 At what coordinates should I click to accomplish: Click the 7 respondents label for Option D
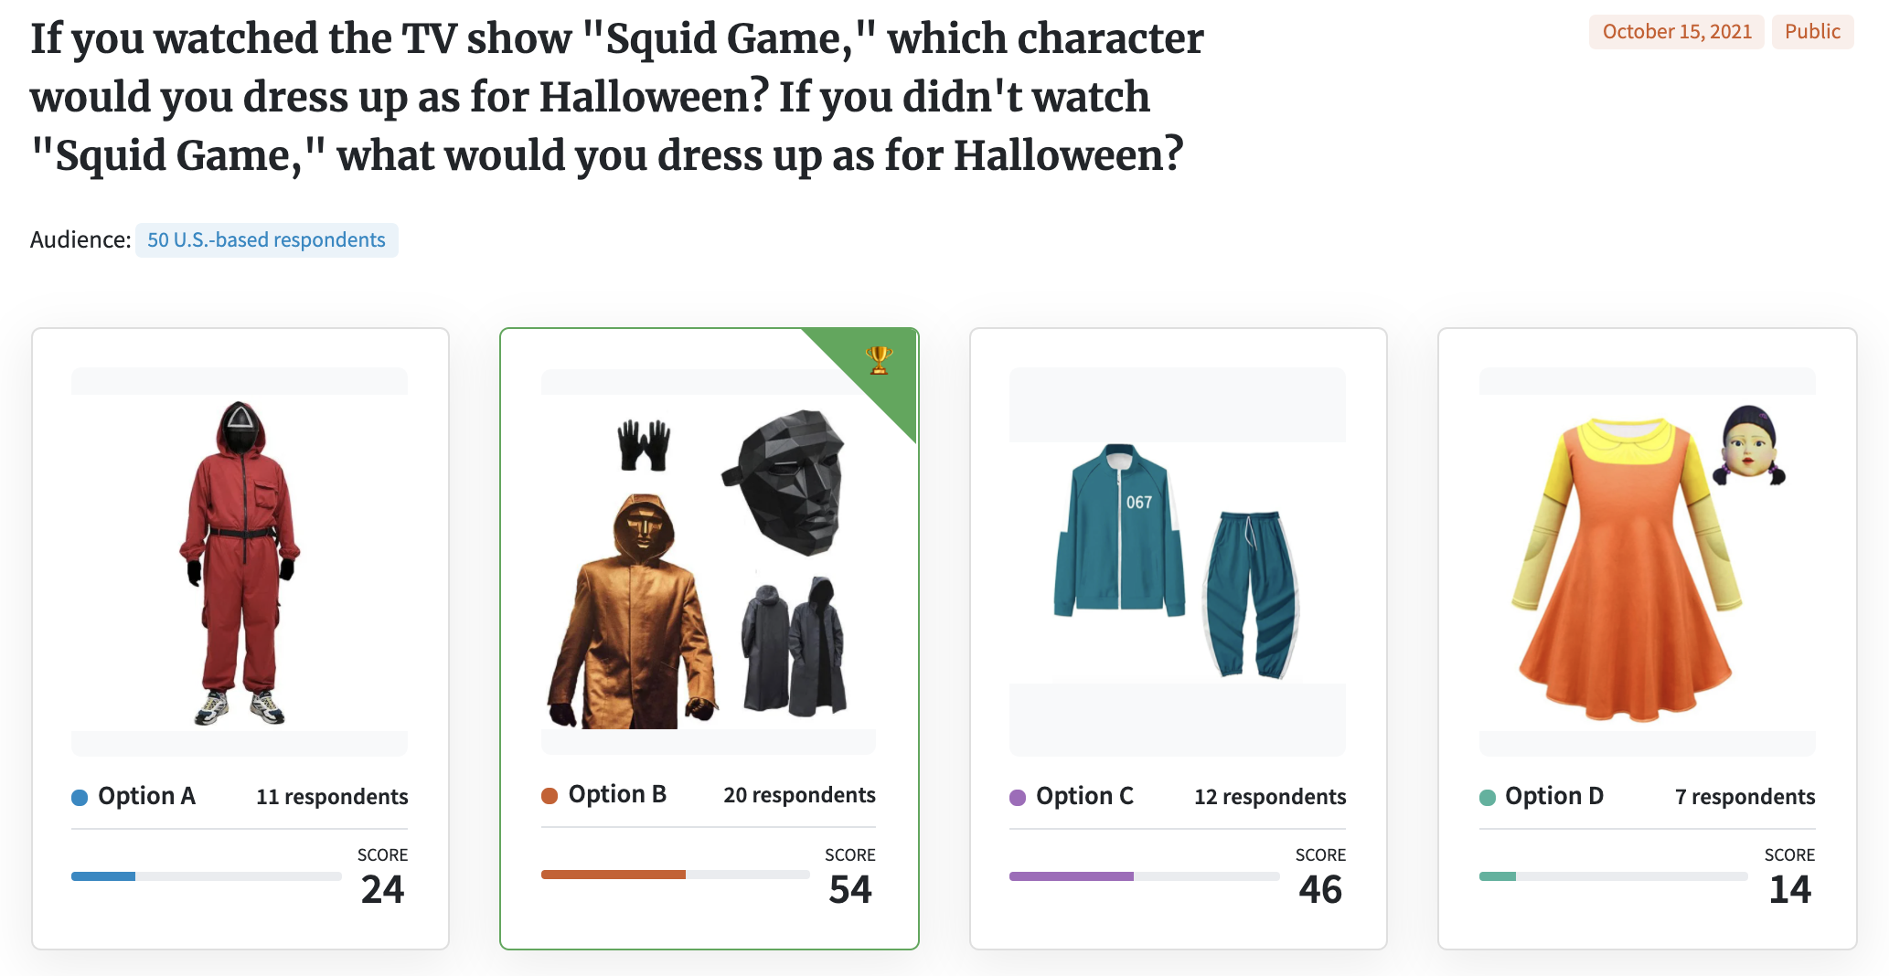1745,797
